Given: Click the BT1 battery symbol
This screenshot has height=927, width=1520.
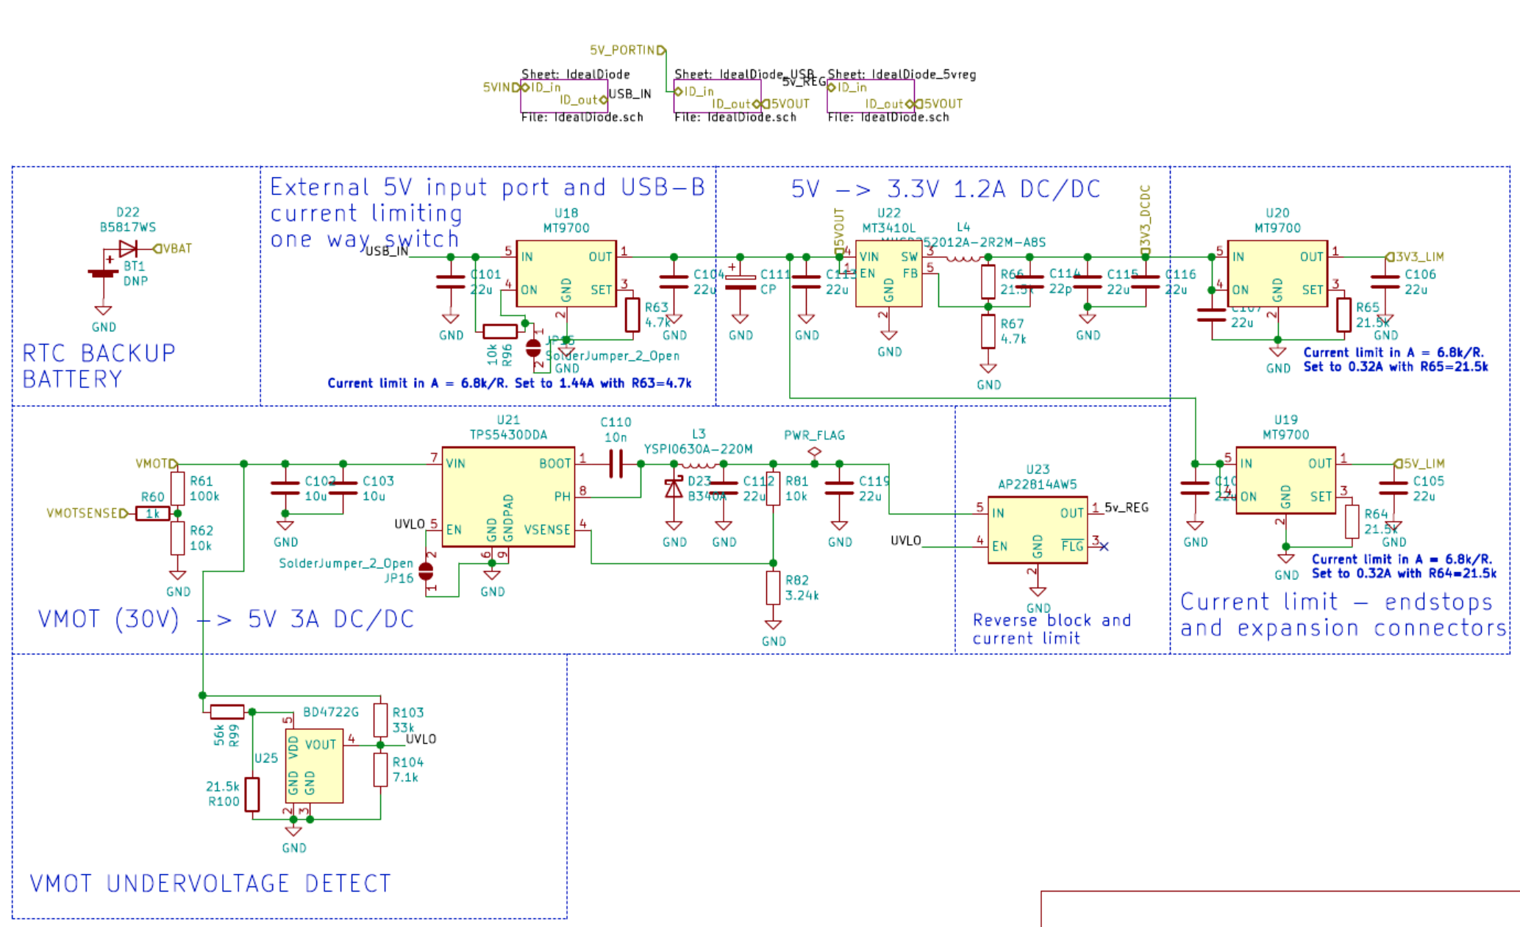Looking at the screenshot, I should coord(103,273).
